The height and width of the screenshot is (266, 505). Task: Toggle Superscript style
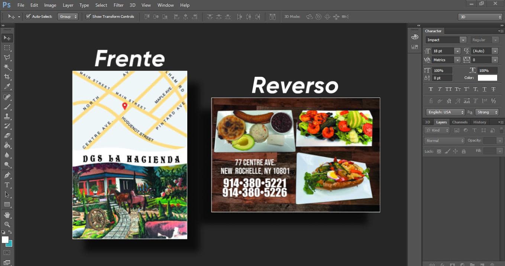tap(466, 89)
